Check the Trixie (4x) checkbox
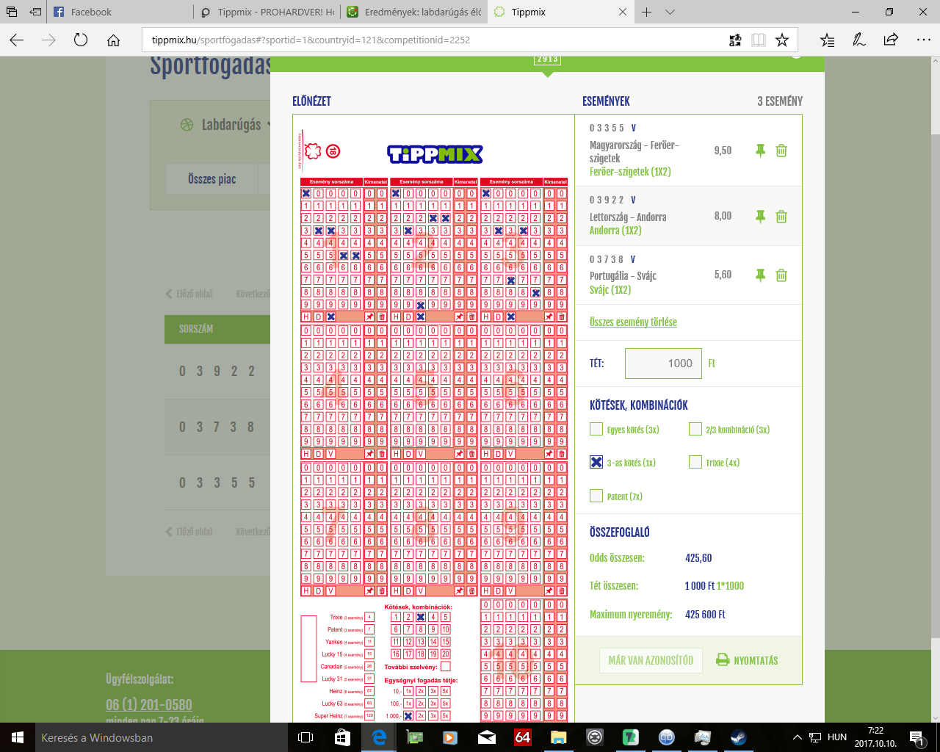This screenshot has height=752, width=940. (695, 462)
